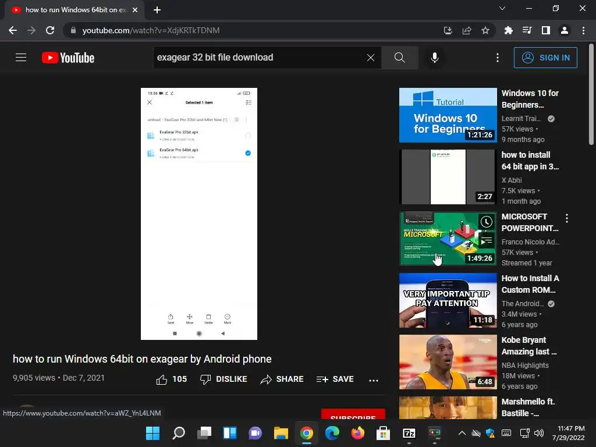Open How to Install A Custom ROM thumbnail

tap(448, 300)
